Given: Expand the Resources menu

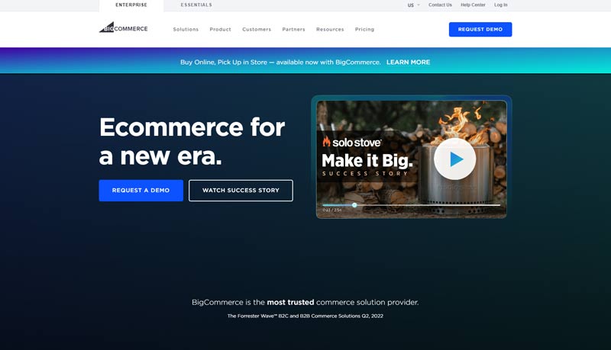Looking at the screenshot, I should pyautogui.click(x=330, y=30).
